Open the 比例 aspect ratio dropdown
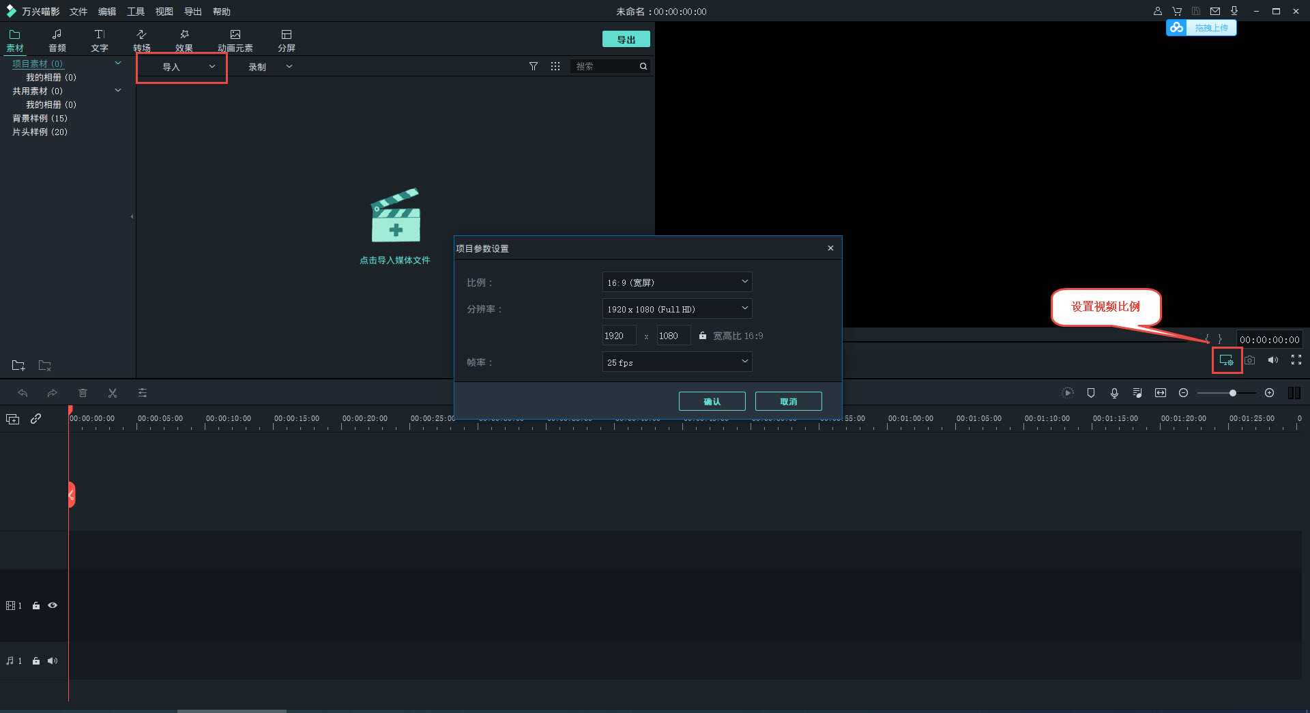The image size is (1310, 713). (x=677, y=282)
